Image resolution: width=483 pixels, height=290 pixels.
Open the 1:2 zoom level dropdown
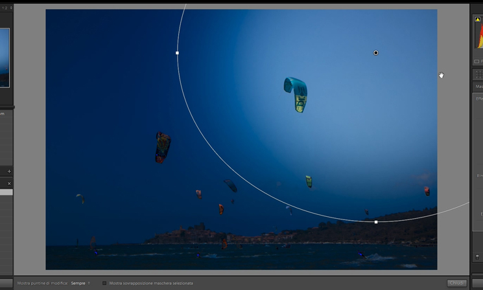pyautogui.click(x=6, y=8)
